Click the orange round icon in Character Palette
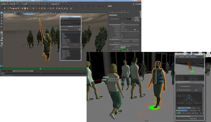Screen dimensions: 211x122 click(80, 29)
